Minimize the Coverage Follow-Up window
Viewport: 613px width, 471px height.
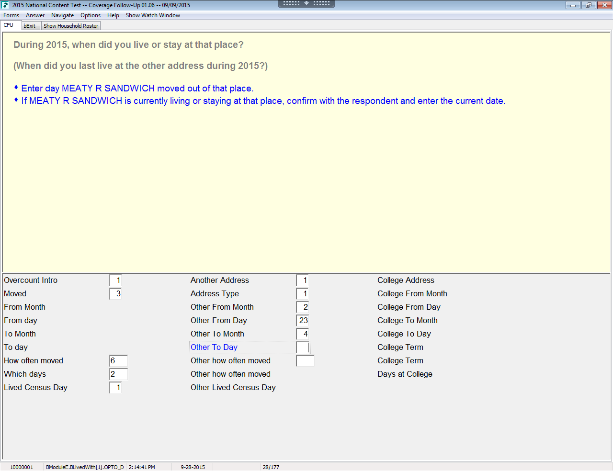click(x=573, y=5)
